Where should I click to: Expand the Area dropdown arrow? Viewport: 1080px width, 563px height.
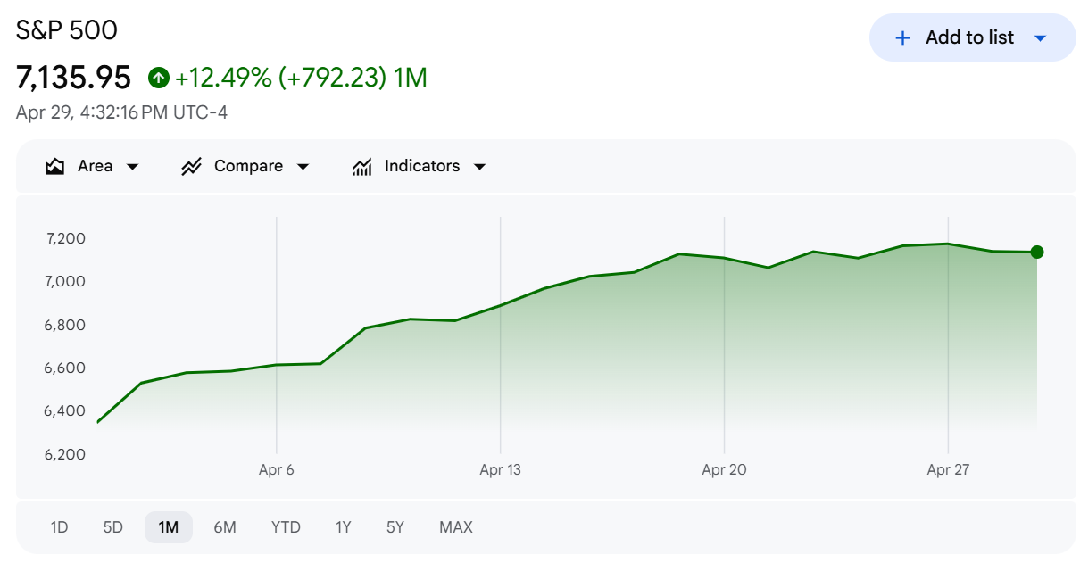click(x=133, y=167)
